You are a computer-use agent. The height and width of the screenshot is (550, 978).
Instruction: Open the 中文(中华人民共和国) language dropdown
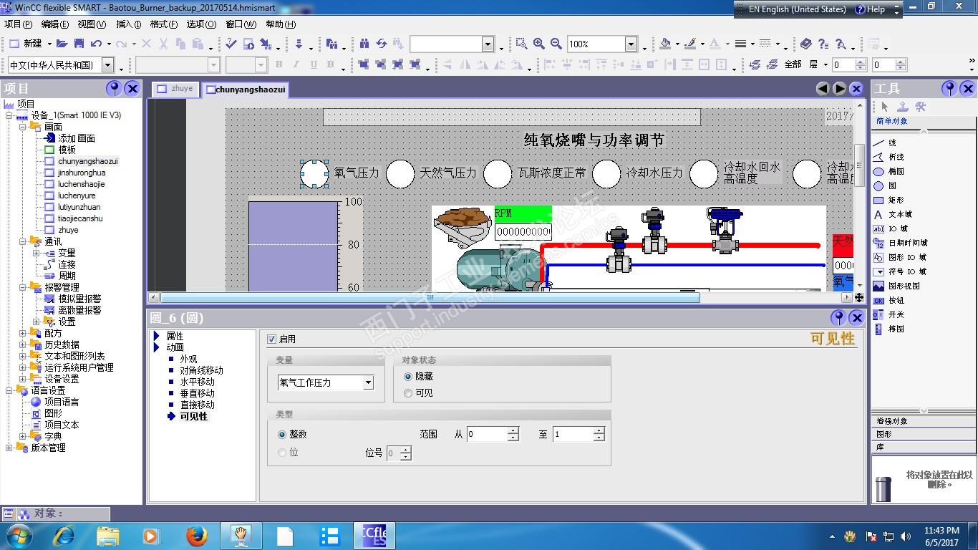[x=107, y=65]
